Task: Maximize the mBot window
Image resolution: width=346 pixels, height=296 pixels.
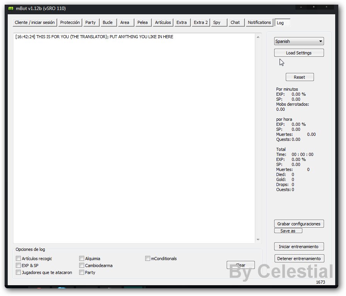Action: [x=314, y=7]
